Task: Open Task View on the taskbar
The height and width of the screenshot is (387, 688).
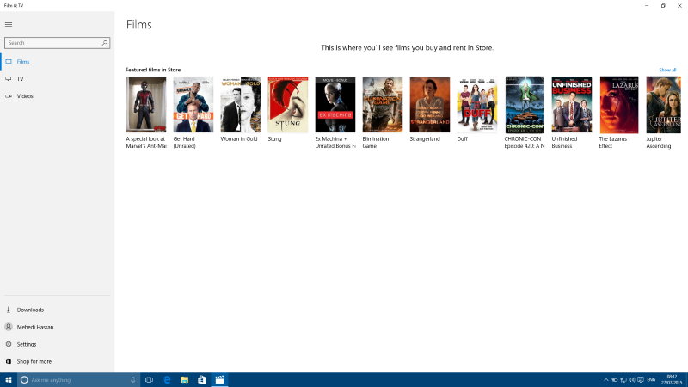Action: [149, 380]
